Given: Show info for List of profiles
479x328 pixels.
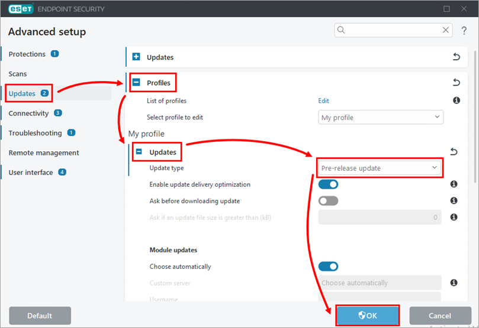Looking at the screenshot, I should pyautogui.click(x=456, y=101).
